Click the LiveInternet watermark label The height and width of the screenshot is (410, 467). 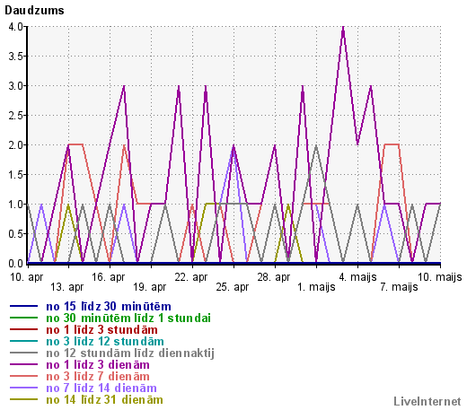[427, 401]
